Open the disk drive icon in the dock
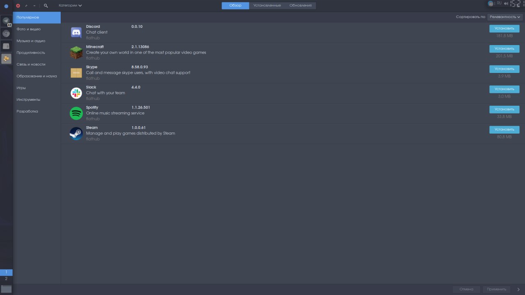Screen dimensions: 525x295 tap(6, 46)
